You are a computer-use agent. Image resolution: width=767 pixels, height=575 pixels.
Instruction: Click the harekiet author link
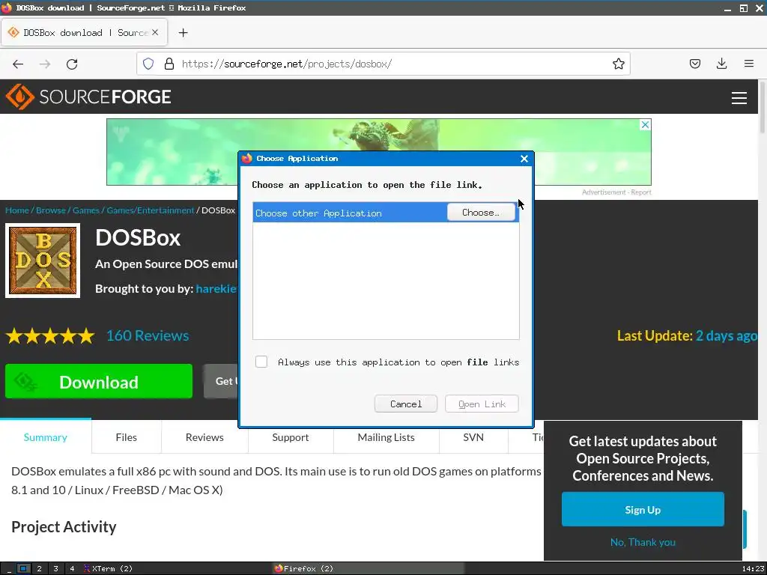pos(216,288)
